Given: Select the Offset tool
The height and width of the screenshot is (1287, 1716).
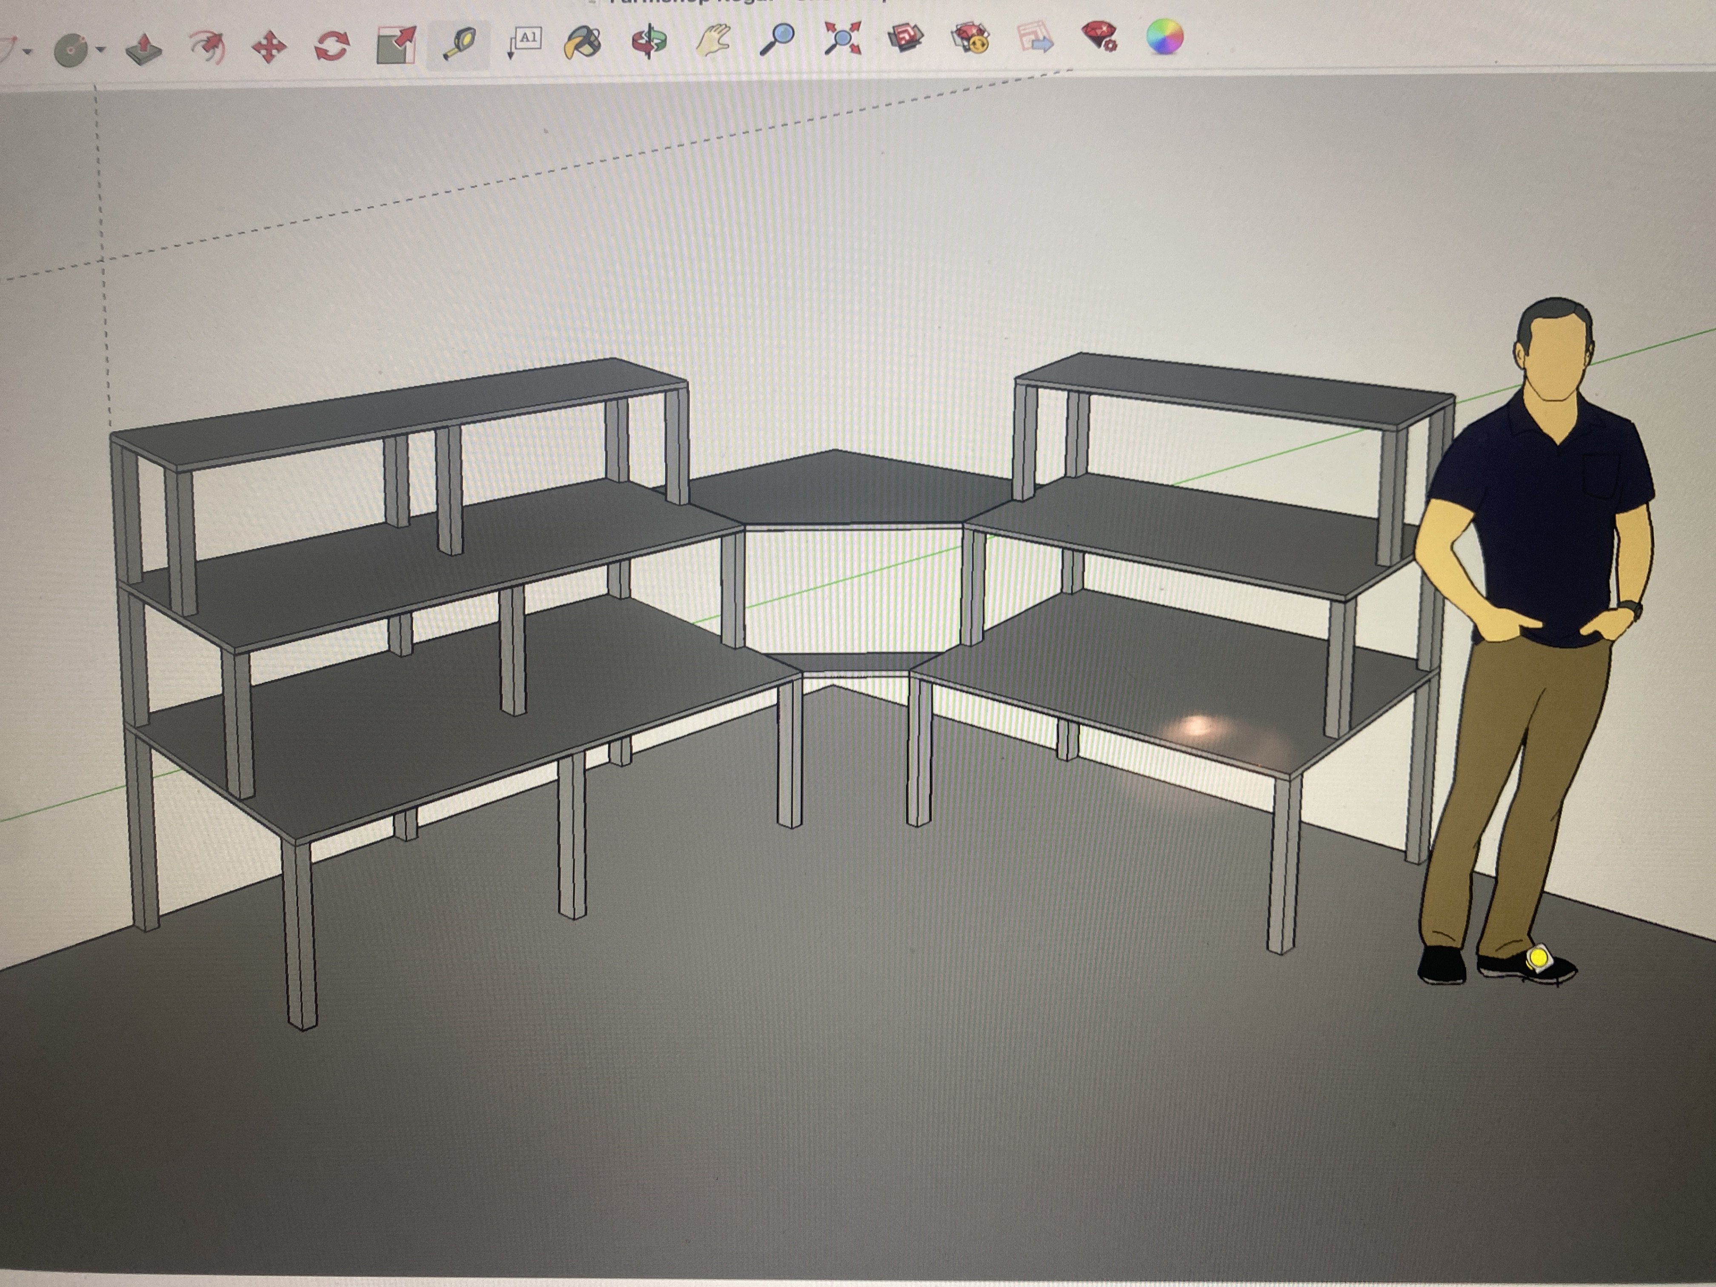Looking at the screenshot, I should (207, 46).
